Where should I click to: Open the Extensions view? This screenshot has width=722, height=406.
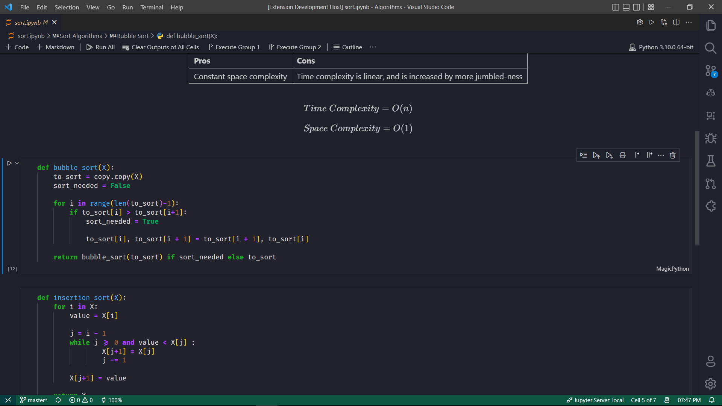click(x=710, y=206)
